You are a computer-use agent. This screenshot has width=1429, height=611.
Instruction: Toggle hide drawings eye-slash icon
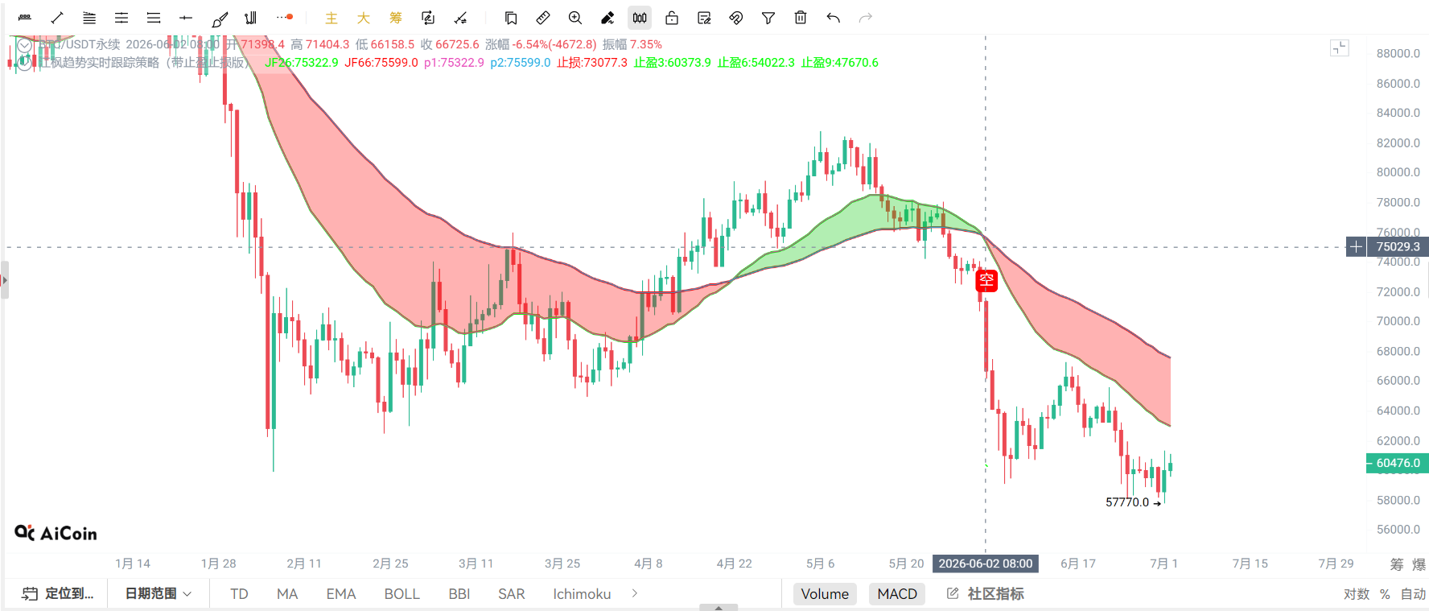coord(736,18)
